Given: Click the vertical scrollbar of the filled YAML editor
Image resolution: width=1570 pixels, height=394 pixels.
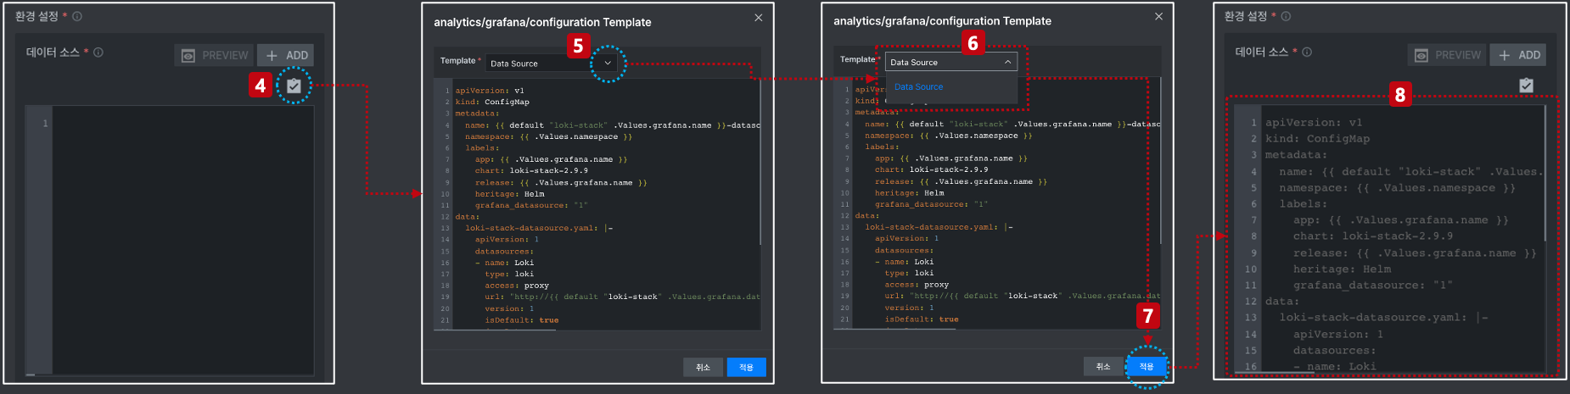Looking at the screenshot, I should (x=1545, y=174).
